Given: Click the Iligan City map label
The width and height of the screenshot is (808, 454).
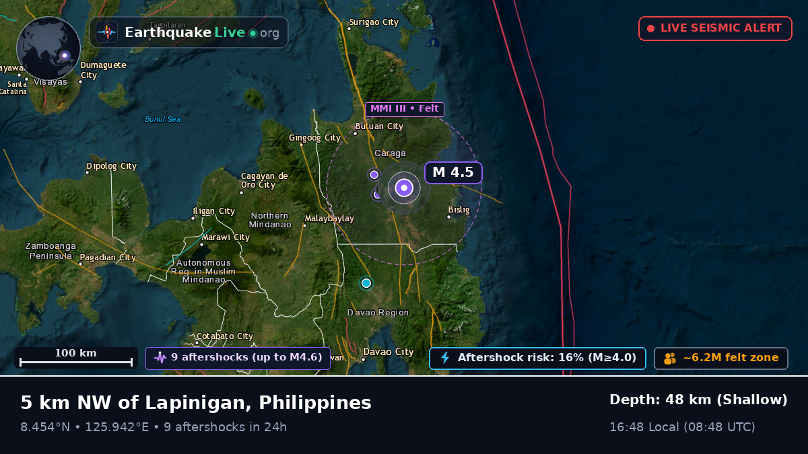Looking at the screenshot, I should [x=214, y=211].
